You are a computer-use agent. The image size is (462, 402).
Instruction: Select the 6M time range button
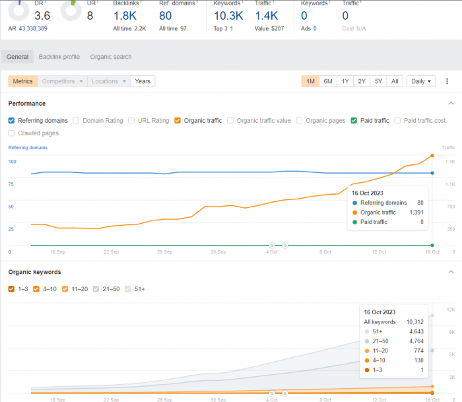point(327,81)
